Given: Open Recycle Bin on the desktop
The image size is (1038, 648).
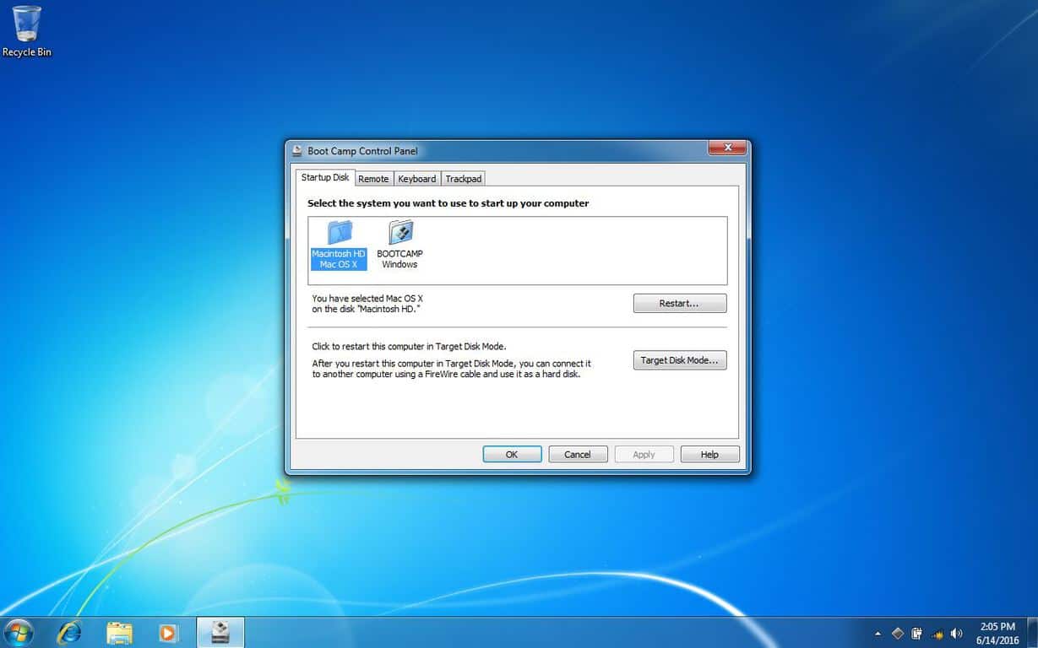Looking at the screenshot, I should (x=26, y=31).
